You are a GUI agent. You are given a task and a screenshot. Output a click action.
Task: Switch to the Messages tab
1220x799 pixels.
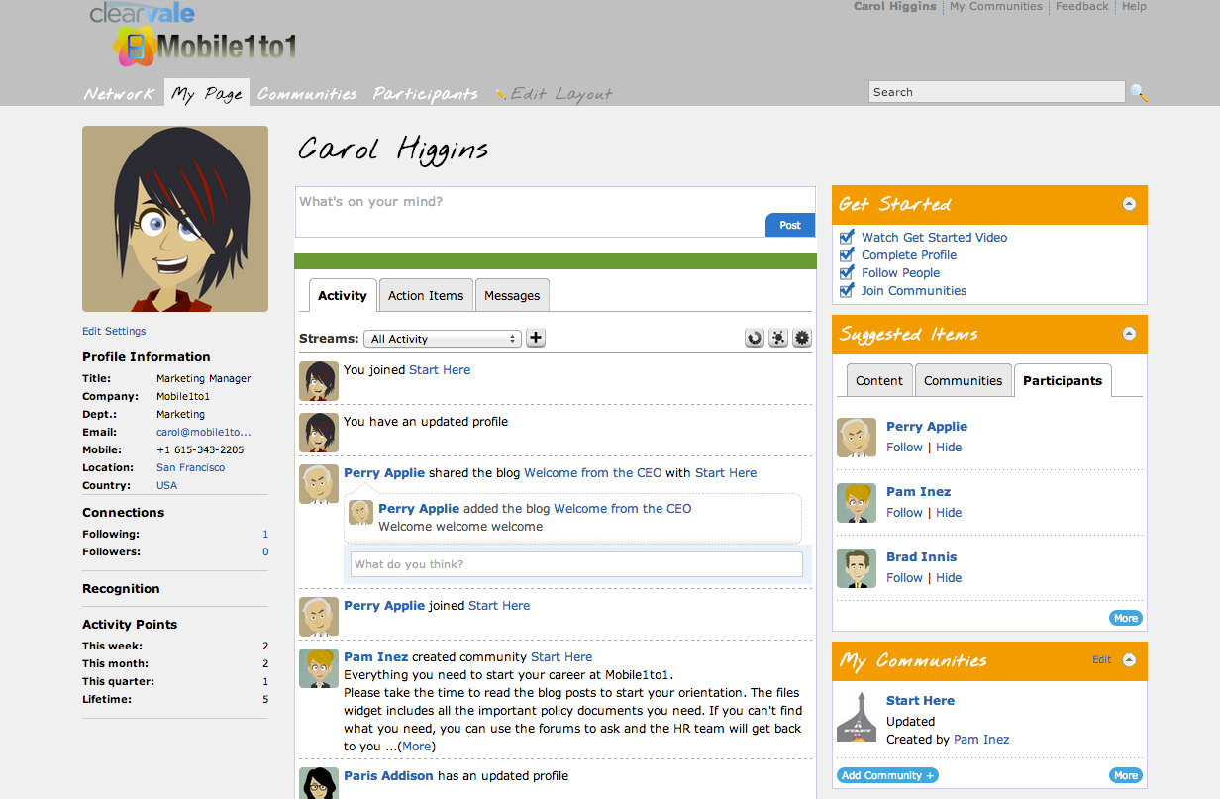point(512,295)
